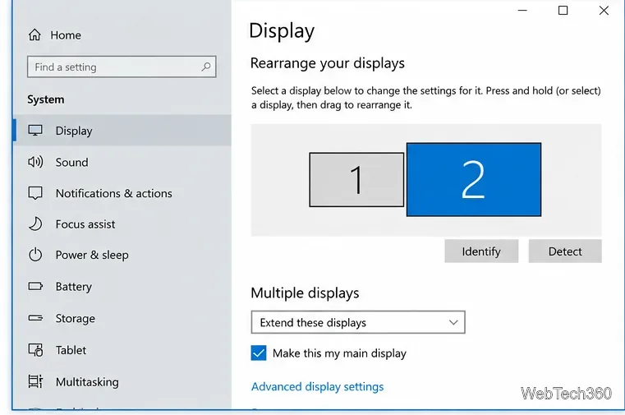Select display 1 thumbnail
The width and height of the screenshot is (625, 415).
(356, 180)
